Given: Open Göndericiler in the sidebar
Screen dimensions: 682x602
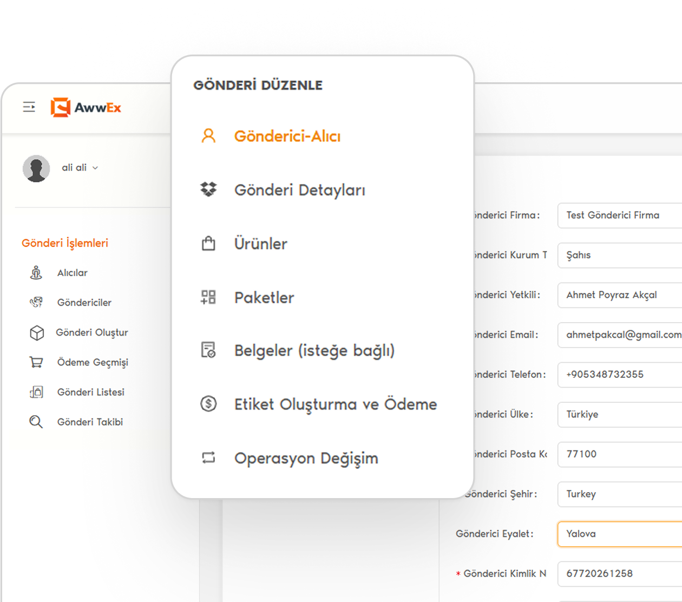Looking at the screenshot, I should coord(84,303).
